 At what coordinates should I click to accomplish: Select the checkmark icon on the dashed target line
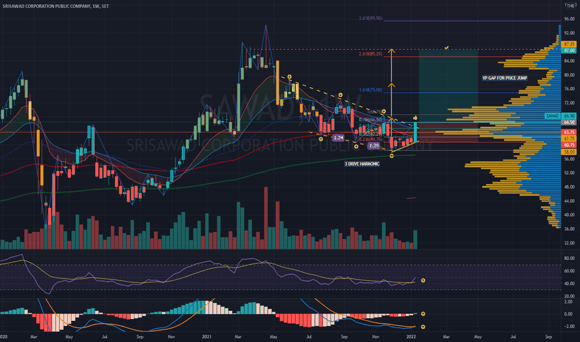[446, 48]
